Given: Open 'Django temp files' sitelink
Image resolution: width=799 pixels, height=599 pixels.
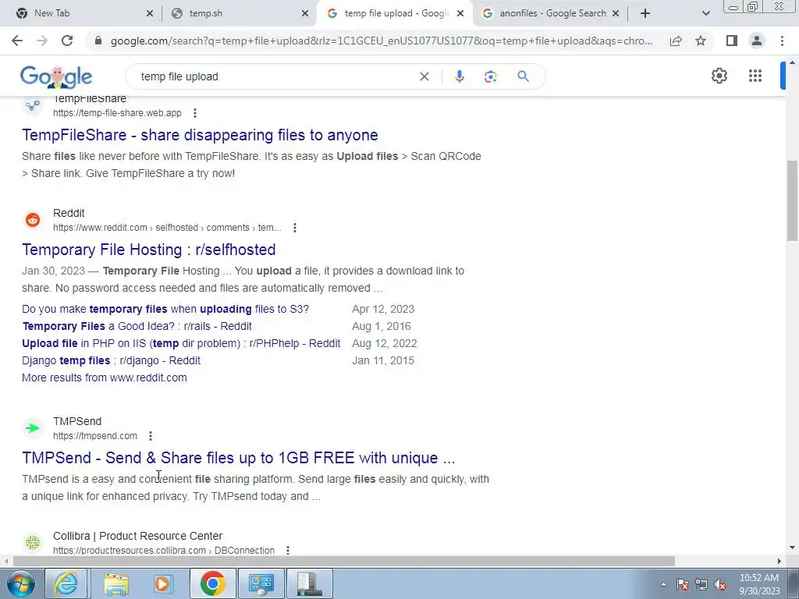Looking at the screenshot, I should click(111, 360).
